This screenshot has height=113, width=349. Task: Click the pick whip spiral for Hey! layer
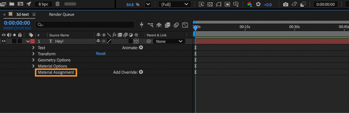(x=149, y=41)
